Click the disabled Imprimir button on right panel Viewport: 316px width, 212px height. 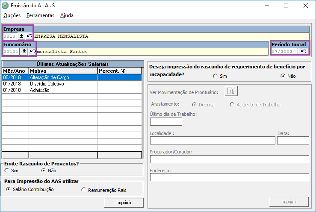(x=289, y=202)
